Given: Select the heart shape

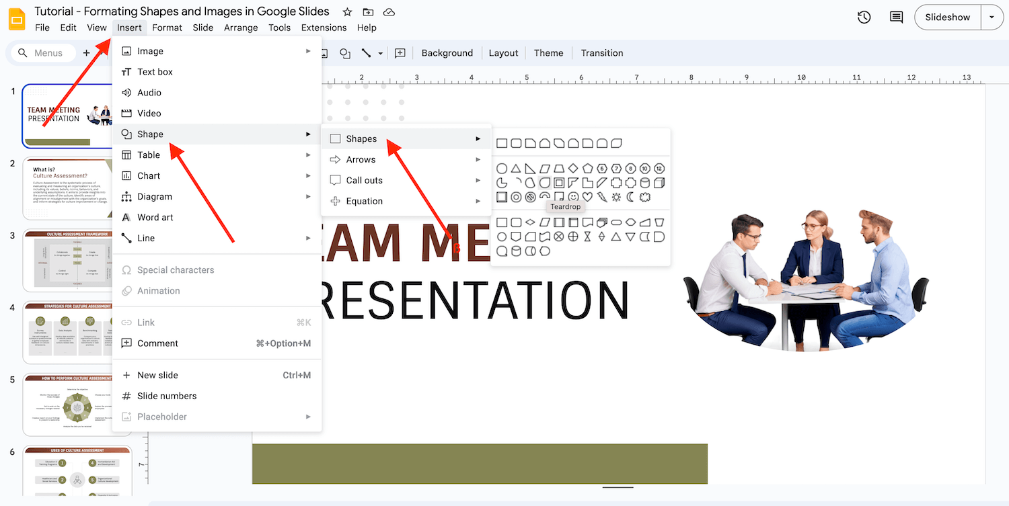Looking at the screenshot, I should (587, 197).
